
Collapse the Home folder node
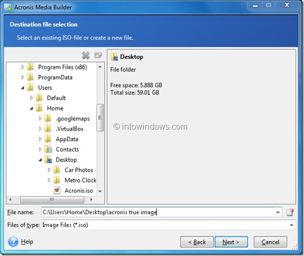31,108
